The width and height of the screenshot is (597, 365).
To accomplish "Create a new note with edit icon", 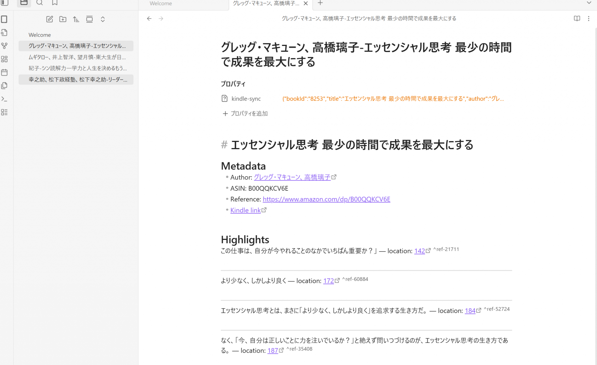I will [50, 19].
